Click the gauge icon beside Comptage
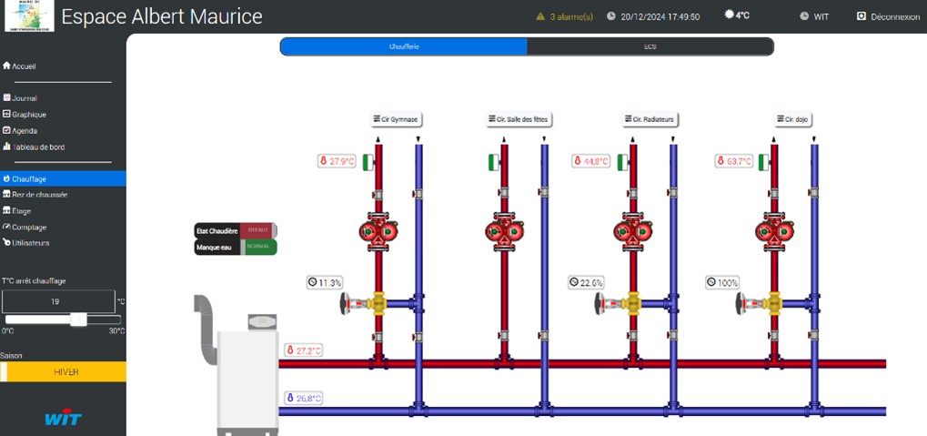Viewport: 927px width, 436px height. (x=7, y=227)
